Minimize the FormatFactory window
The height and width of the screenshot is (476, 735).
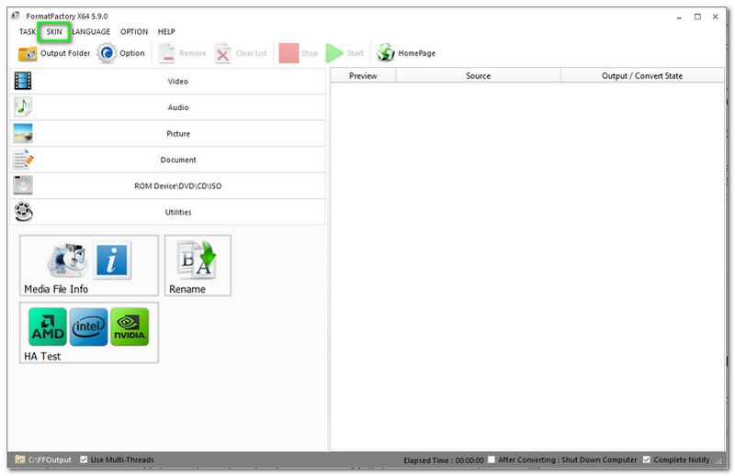(x=679, y=17)
